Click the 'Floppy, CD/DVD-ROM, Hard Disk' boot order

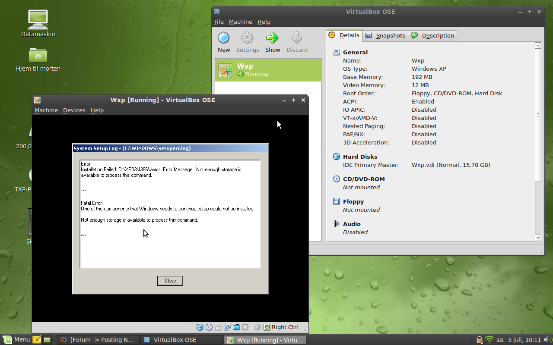[x=457, y=93]
